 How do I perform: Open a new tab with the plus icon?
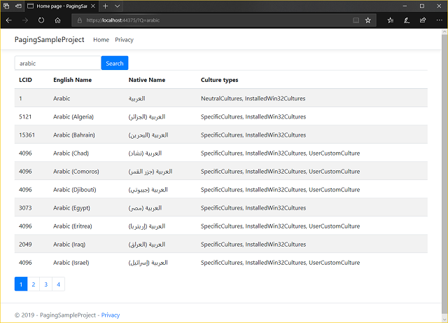[x=106, y=6]
